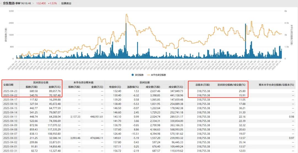Select the 2025-04-11 row date cell

tap(10, 115)
